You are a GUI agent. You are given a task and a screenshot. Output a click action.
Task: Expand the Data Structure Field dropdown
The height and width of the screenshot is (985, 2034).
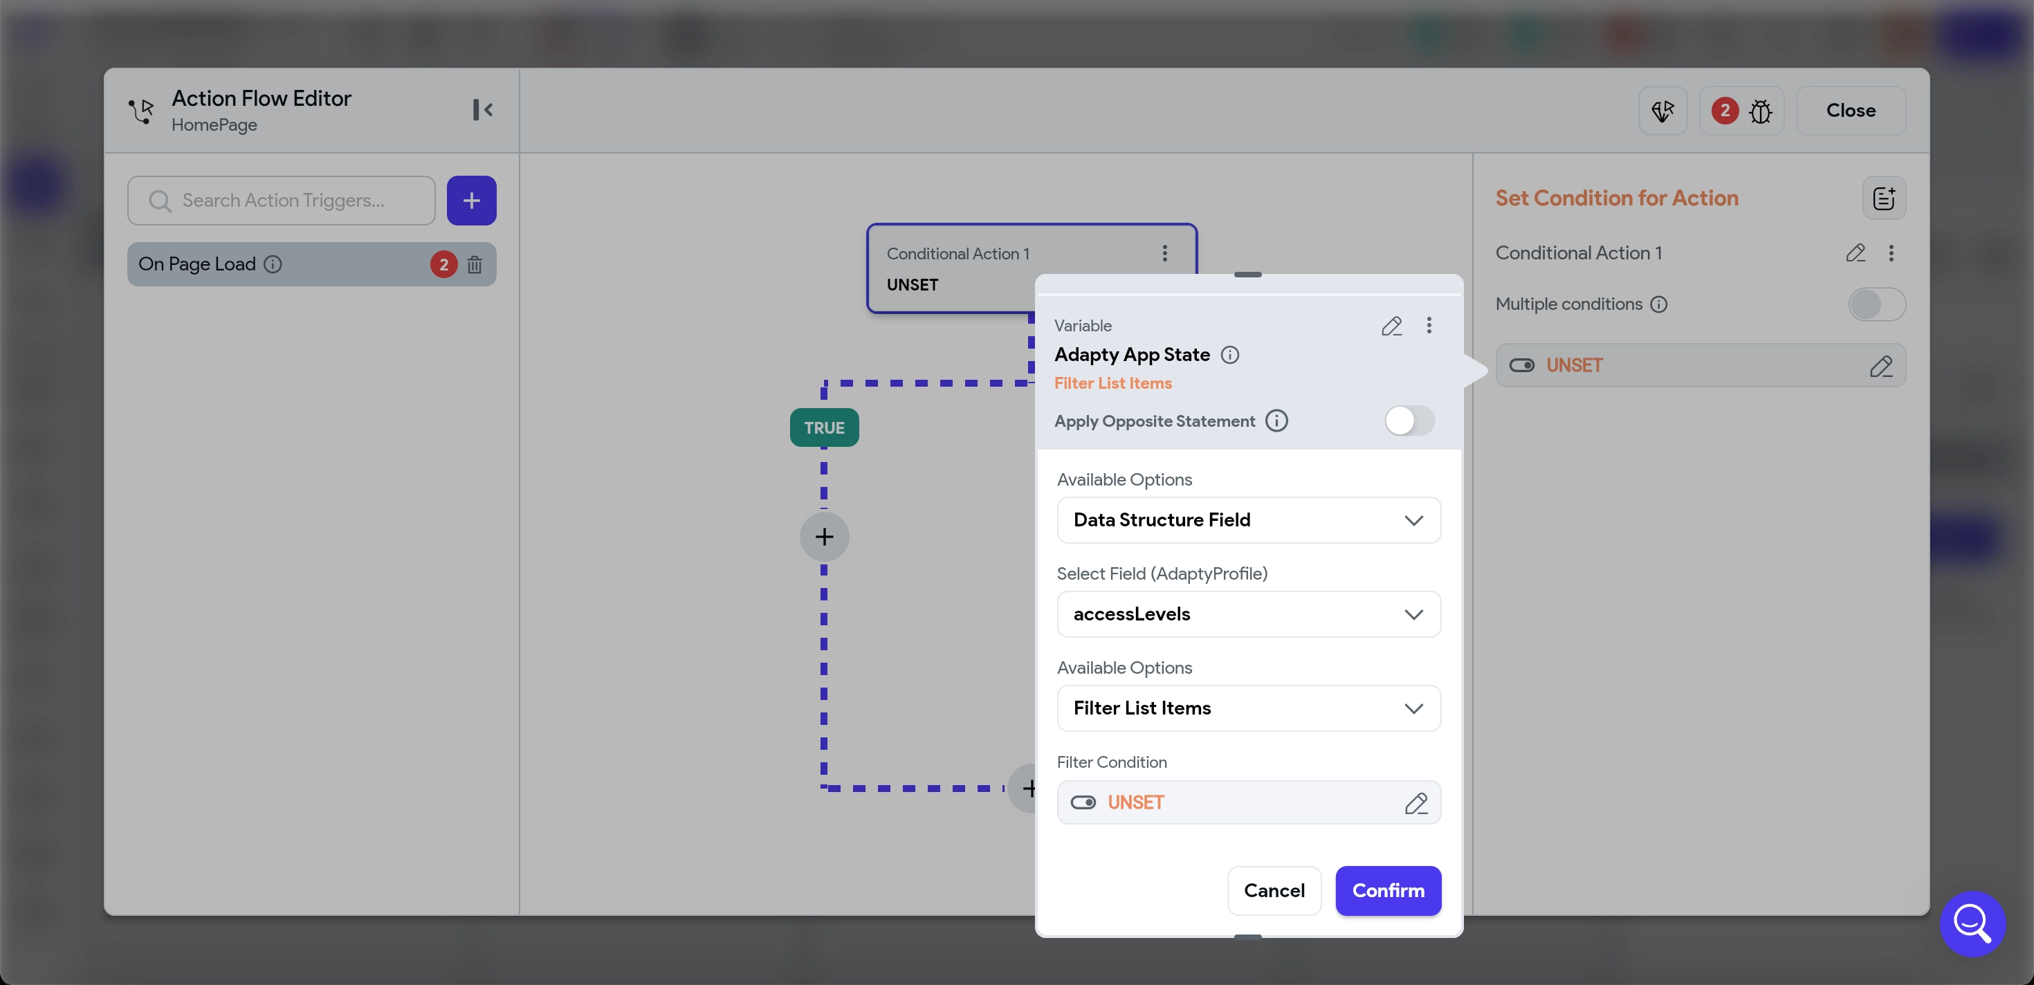(x=1248, y=520)
